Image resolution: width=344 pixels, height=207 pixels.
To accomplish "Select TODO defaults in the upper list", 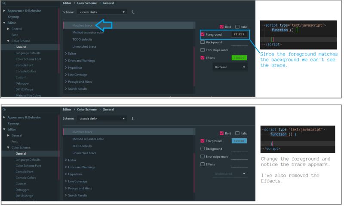I will 82,40.
